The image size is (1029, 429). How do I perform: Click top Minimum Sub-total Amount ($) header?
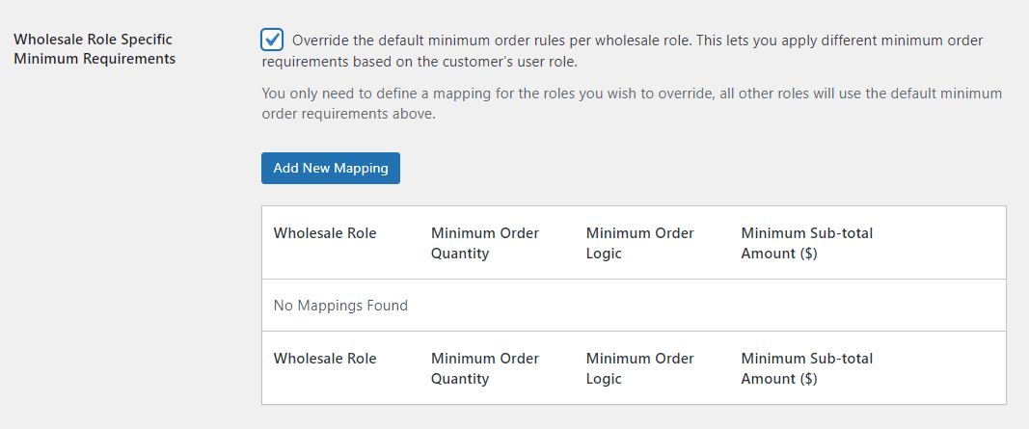point(806,243)
